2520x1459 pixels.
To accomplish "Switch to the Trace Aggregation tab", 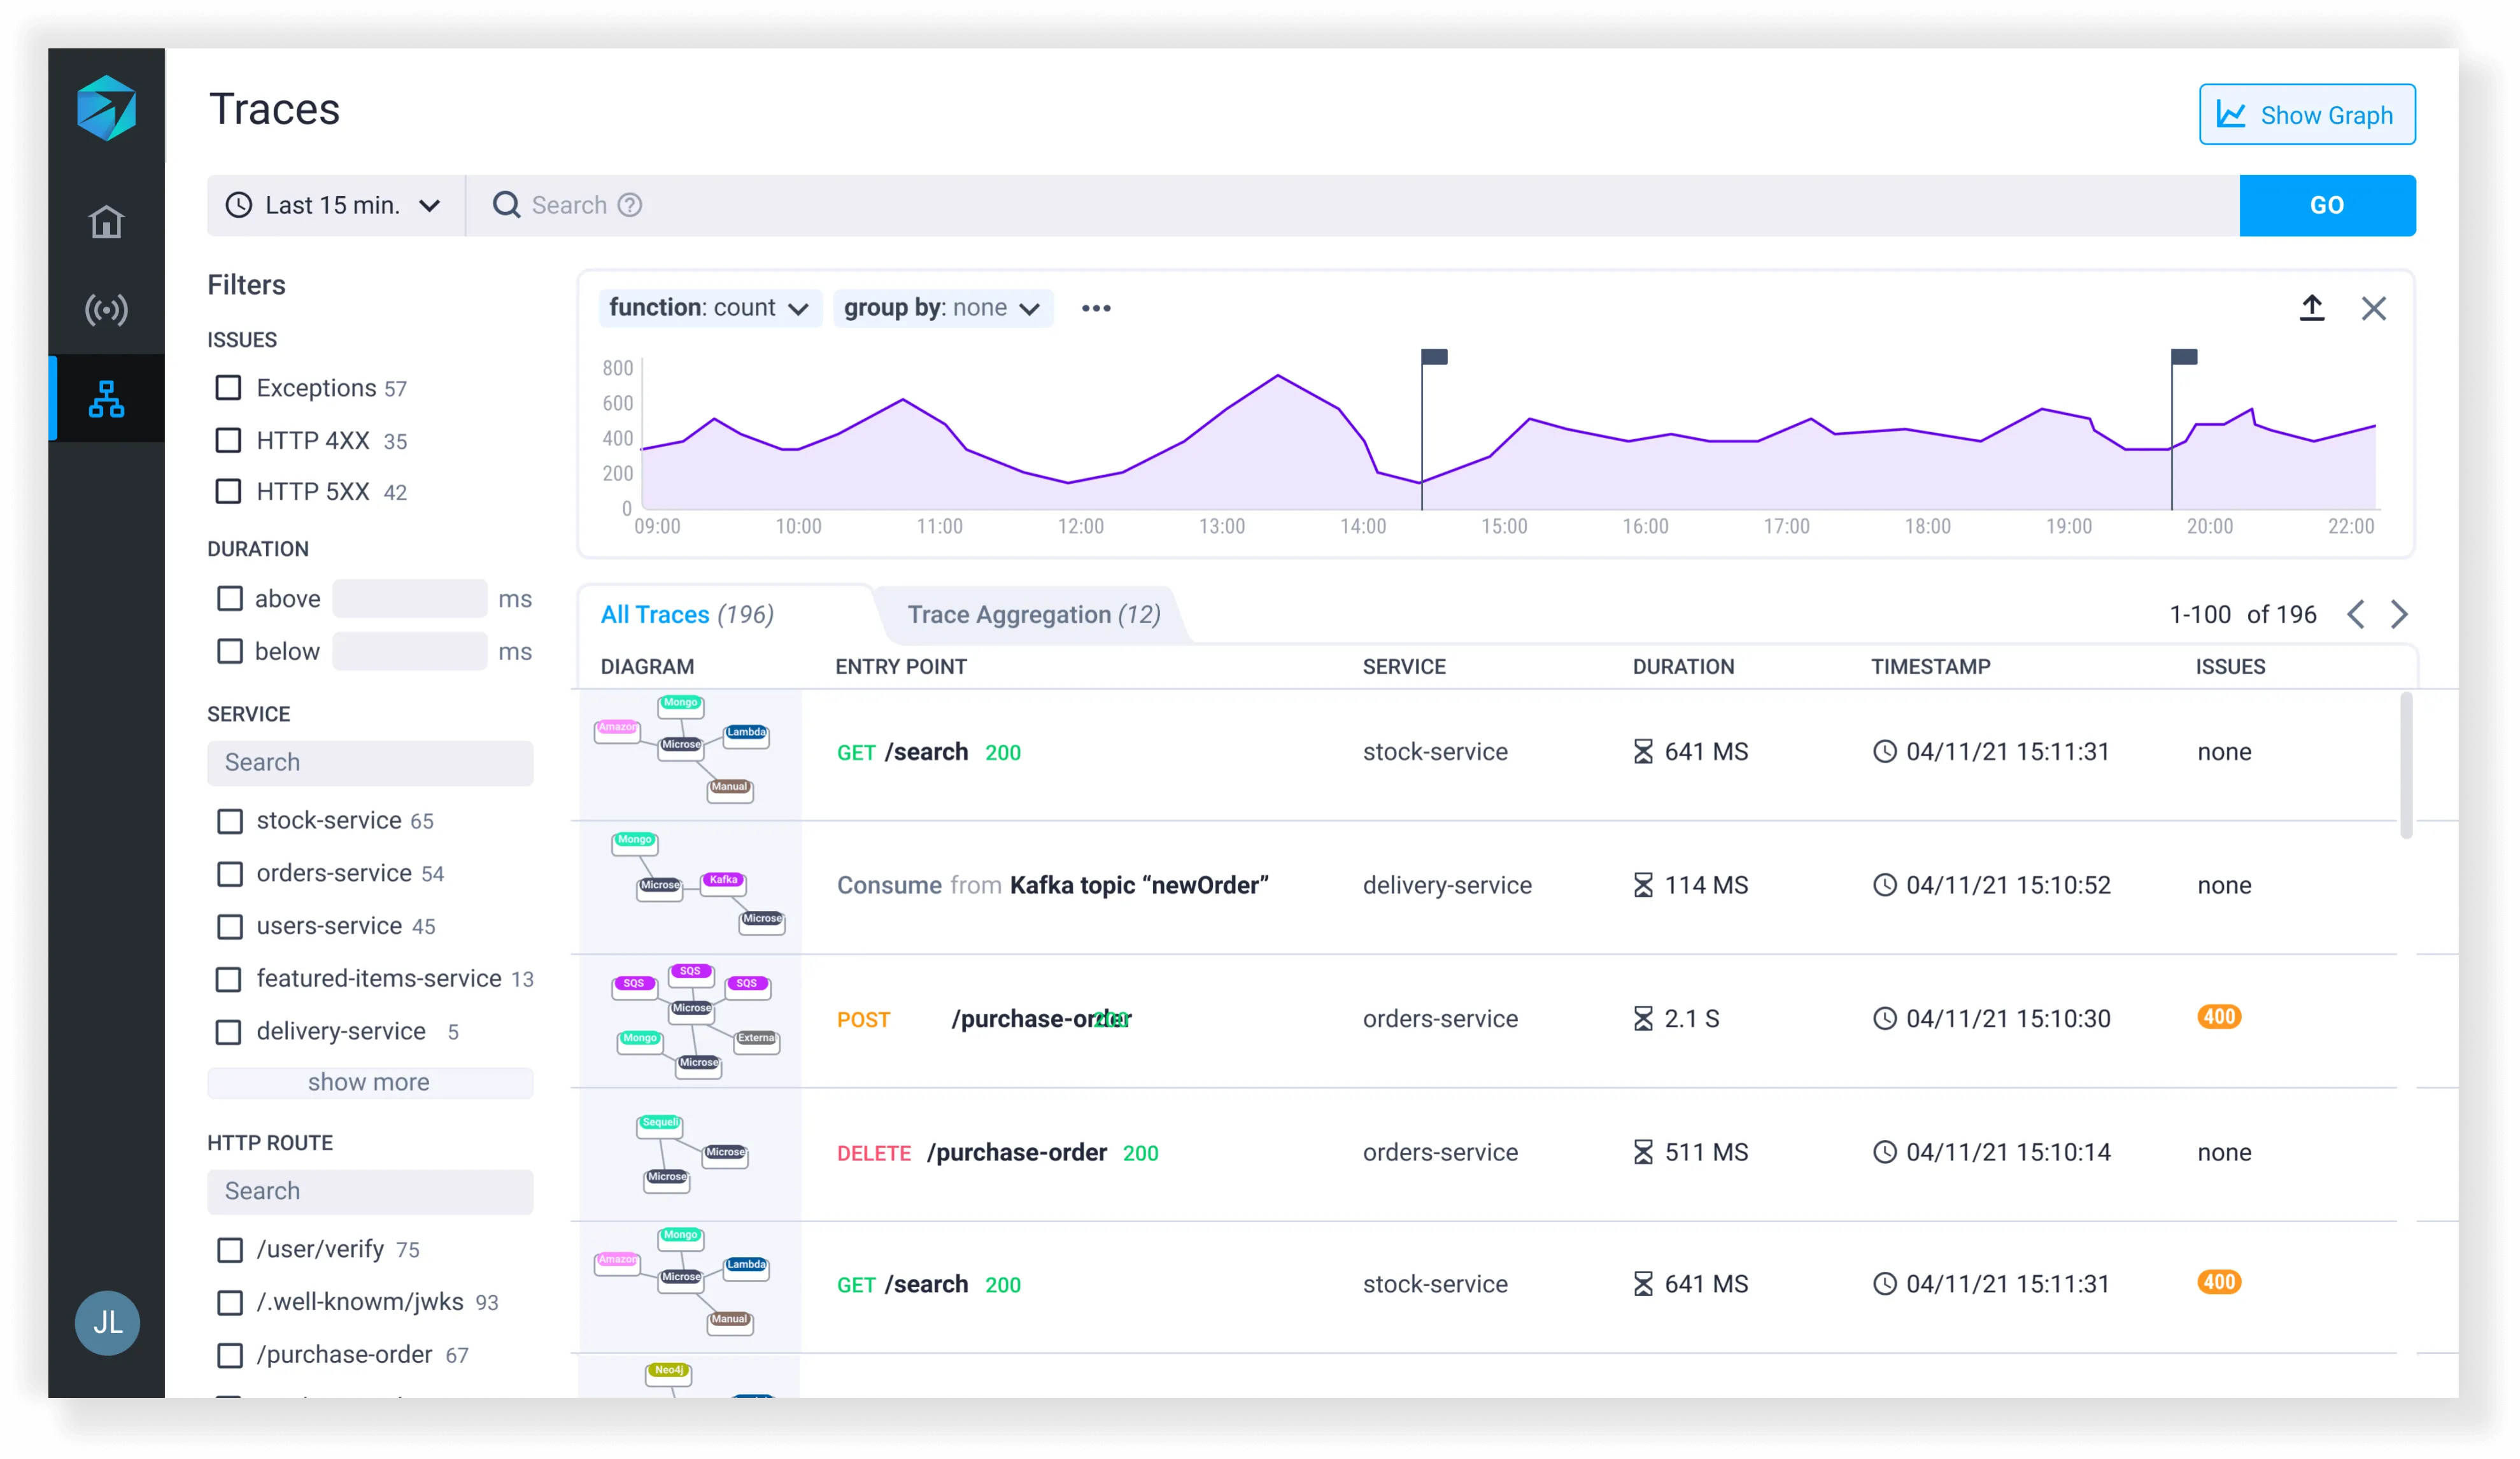I will click(1033, 614).
